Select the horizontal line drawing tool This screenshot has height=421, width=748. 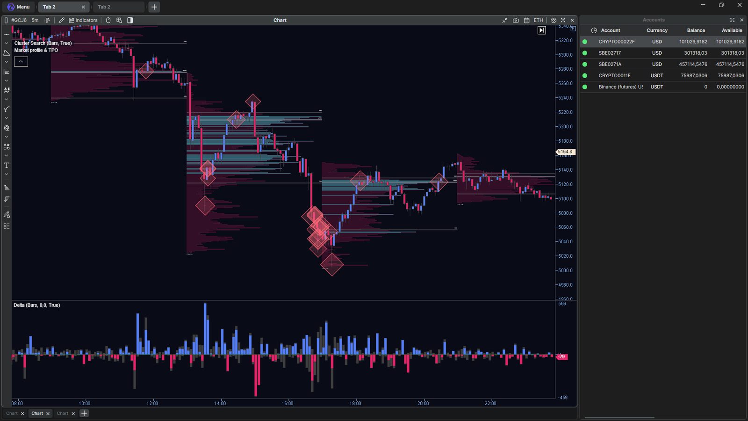(x=7, y=34)
